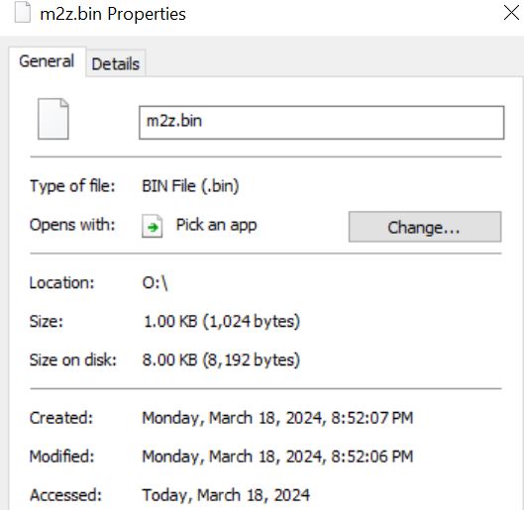Click into the m2z.bin filename field
This screenshot has width=524, height=510.
click(322, 123)
